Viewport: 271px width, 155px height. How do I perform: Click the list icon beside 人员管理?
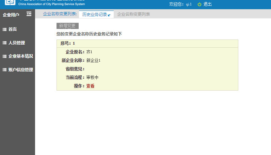click(5, 43)
